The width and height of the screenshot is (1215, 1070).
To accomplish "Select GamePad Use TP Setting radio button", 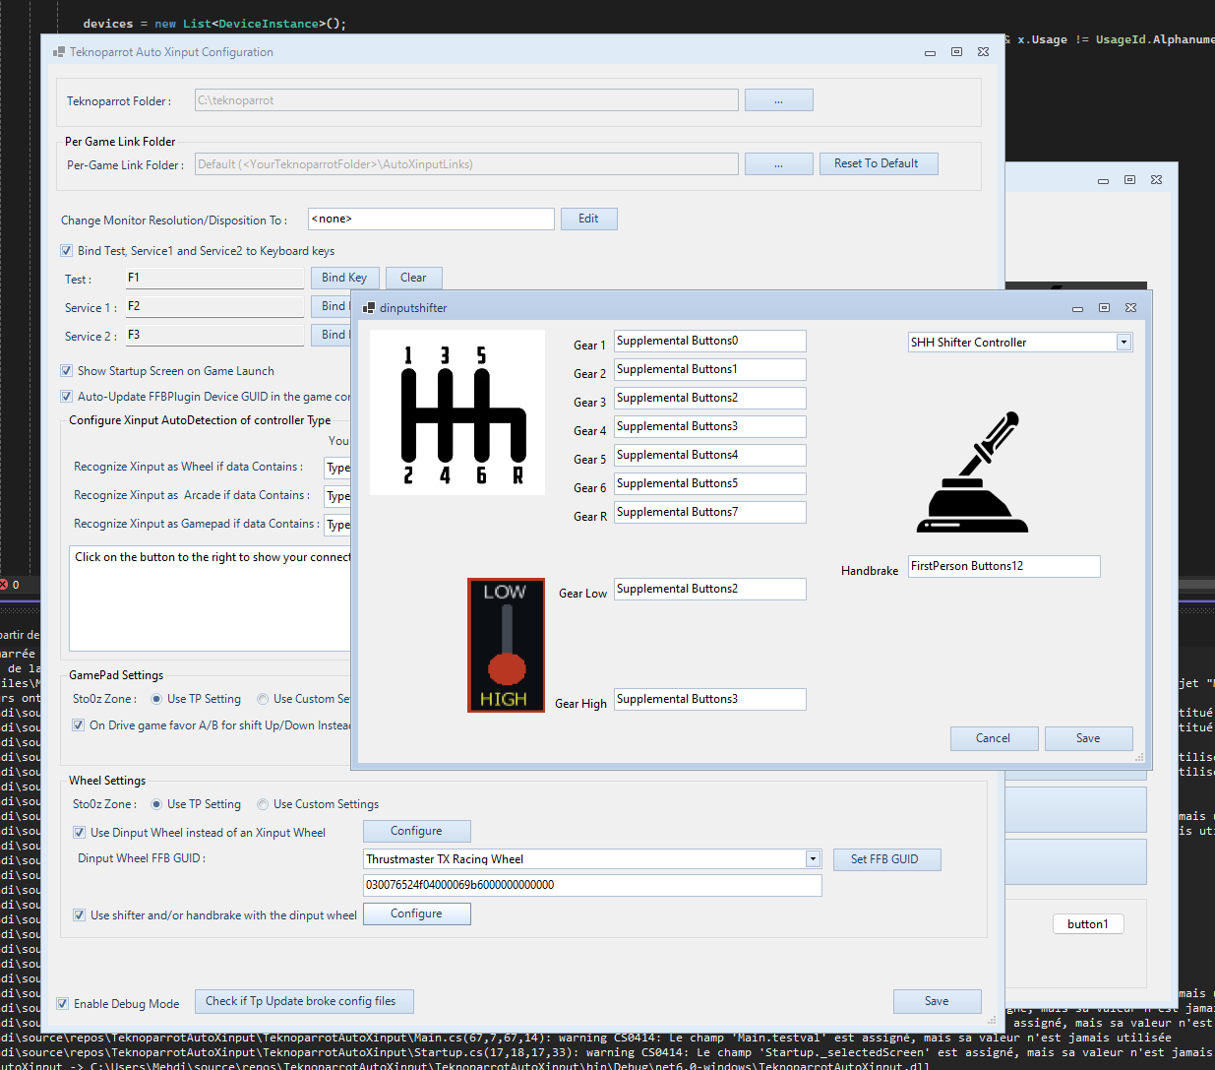I will click(x=156, y=699).
